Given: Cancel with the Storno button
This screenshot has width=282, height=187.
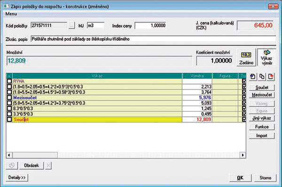Looking at the screenshot, I should pyautogui.click(x=265, y=178).
